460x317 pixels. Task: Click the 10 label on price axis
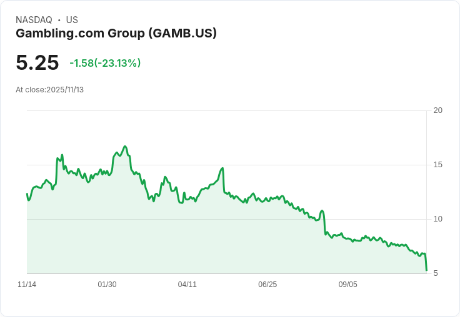point(437,219)
